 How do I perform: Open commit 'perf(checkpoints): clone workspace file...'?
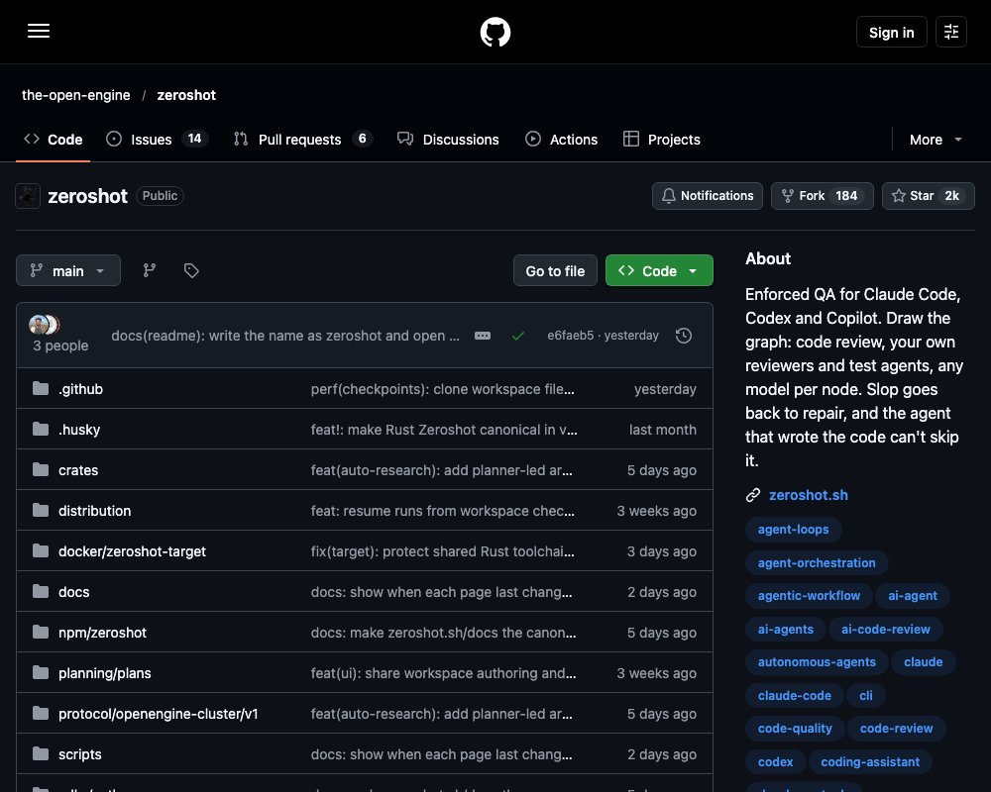(442, 389)
